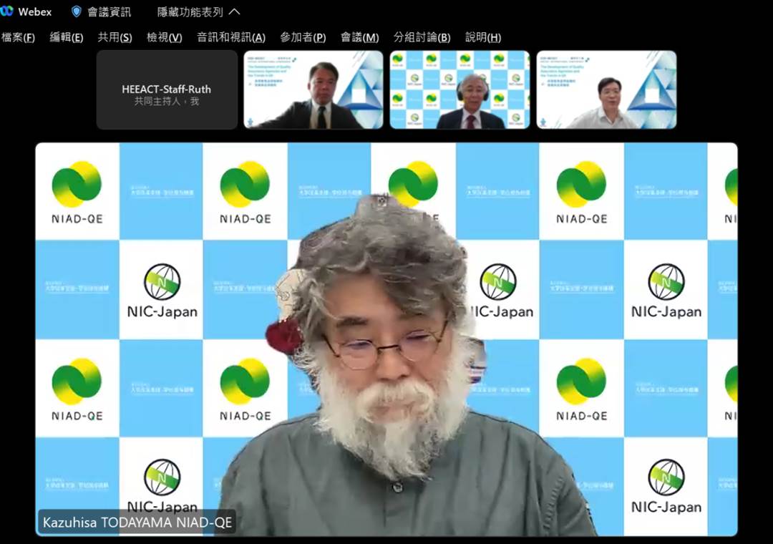Click the Kazuhisa TODAYAMA NIAD-QE name label
773x544 pixels.
coord(137,523)
